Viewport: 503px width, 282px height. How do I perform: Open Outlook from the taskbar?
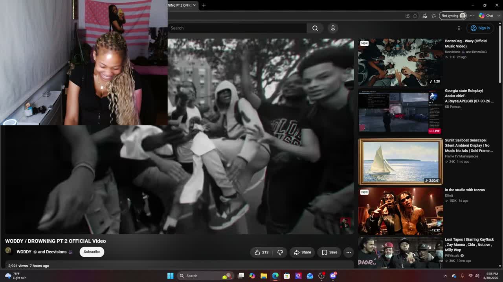tap(310, 276)
